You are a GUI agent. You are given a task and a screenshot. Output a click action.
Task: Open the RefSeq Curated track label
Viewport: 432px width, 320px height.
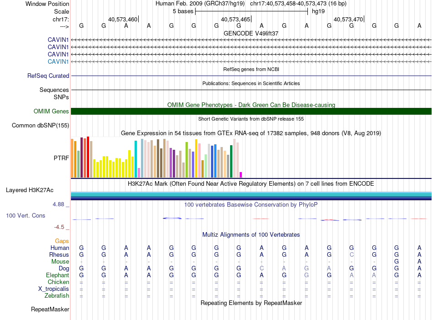coord(48,76)
